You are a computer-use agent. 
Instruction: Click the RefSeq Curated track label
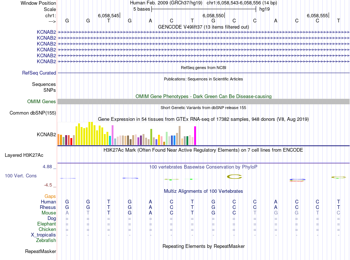click(39, 73)
